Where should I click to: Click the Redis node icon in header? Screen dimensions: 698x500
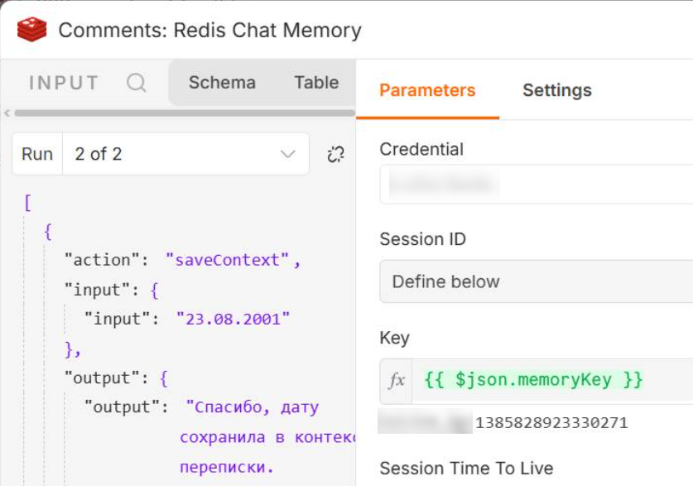pyautogui.click(x=31, y=30)
